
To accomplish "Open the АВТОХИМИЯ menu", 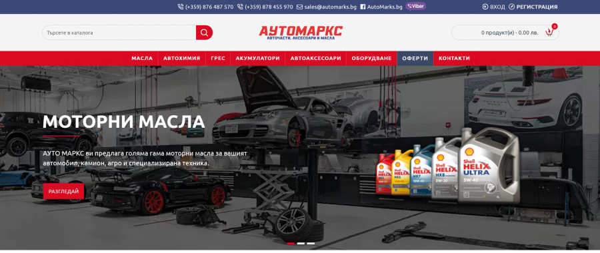I will [182, 59].
